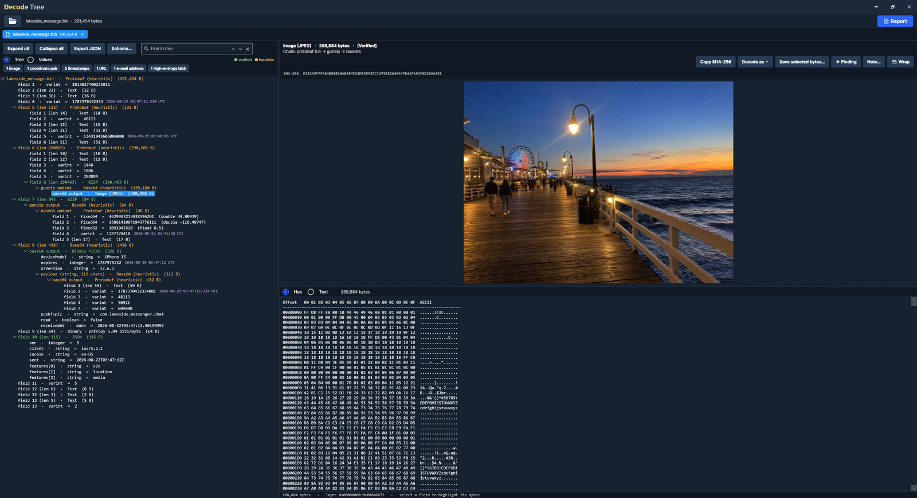Collapse the root lakeside_message.bin node
Viewport: 917px width, 498px height.
[3, 79]
